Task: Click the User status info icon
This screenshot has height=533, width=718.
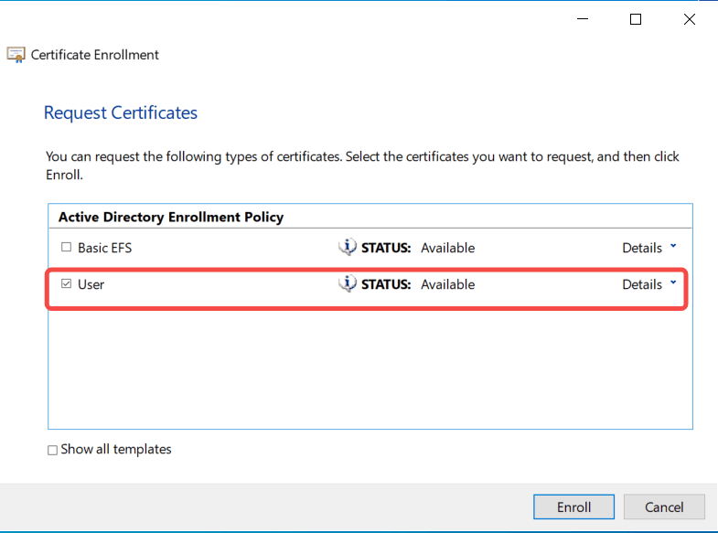Action: [348, 283]
